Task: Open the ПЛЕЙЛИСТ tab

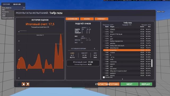Action: coord(101,19)
